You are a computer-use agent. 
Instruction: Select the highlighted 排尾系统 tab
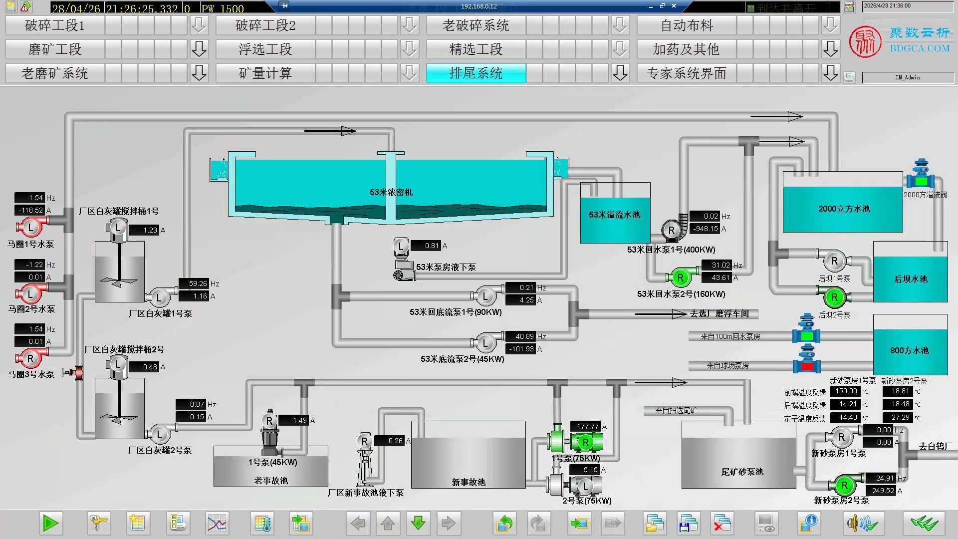(x=476, y=73)
